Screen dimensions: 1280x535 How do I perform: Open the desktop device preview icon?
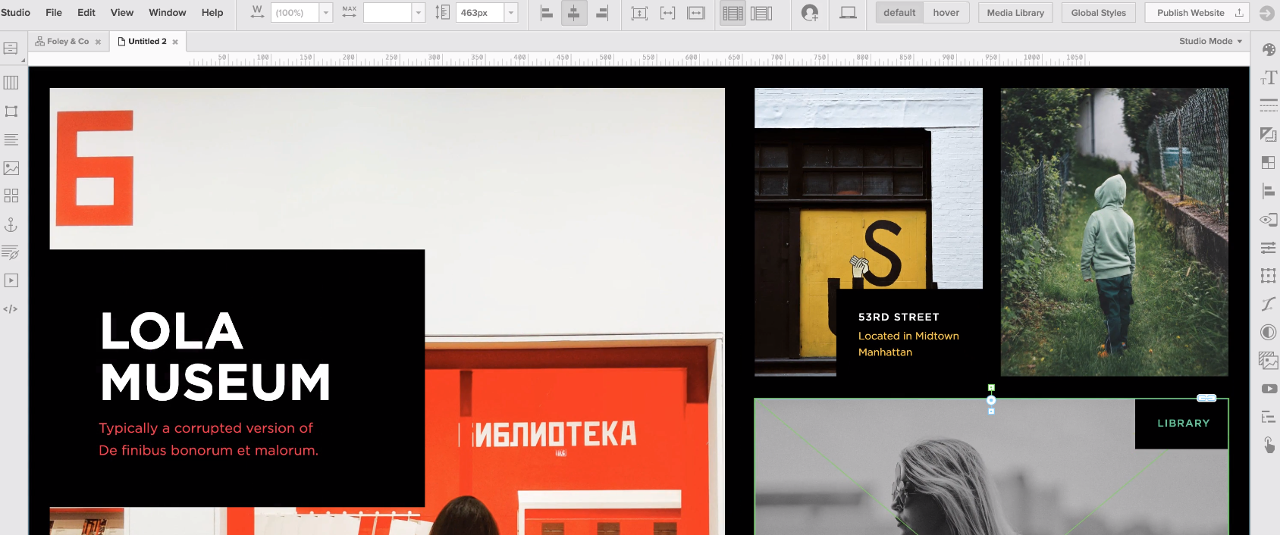(x=848, y=13)
